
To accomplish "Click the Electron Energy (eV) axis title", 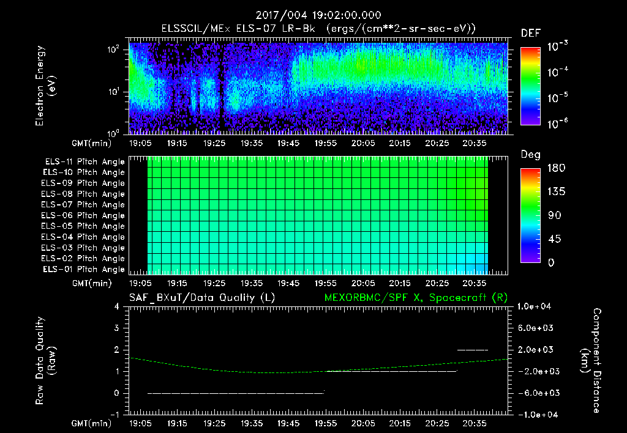I will pyautogui.click(x=45, y=86).
